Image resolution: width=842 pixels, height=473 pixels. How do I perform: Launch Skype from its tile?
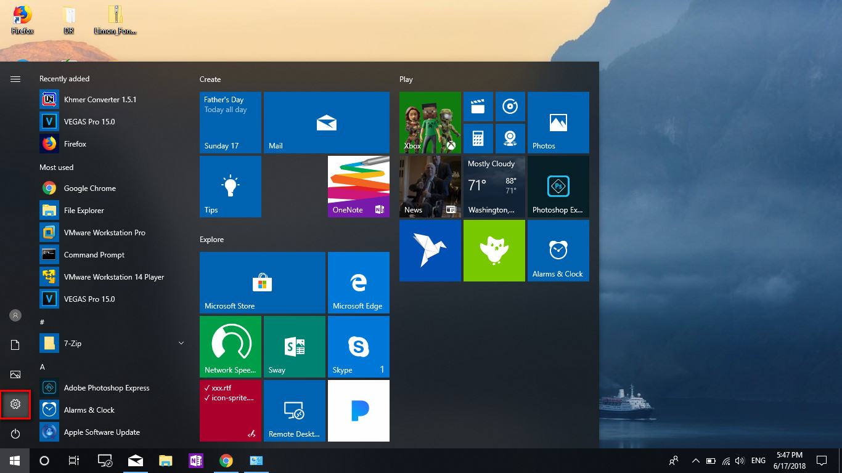tap(358, 346)
